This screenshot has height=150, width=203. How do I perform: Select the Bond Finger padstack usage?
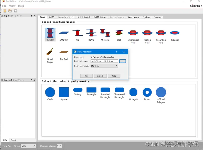point(50,55)
